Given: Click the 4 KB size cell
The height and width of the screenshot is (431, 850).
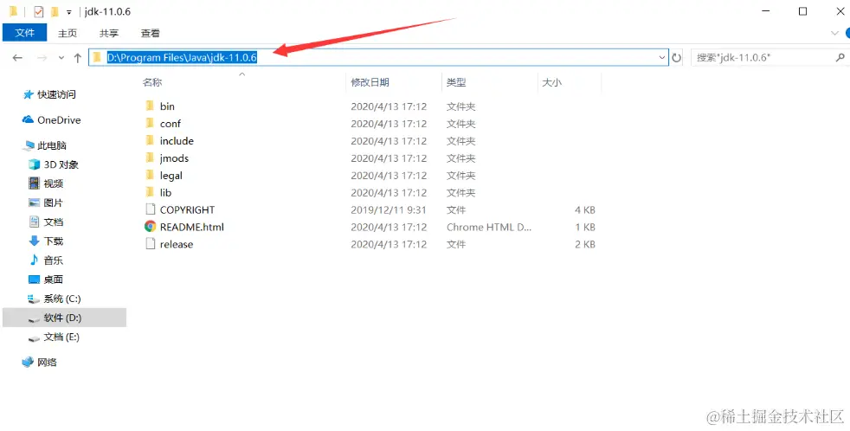Looking at the screenshot, I should pyautogui.click(x=585, y=209).
